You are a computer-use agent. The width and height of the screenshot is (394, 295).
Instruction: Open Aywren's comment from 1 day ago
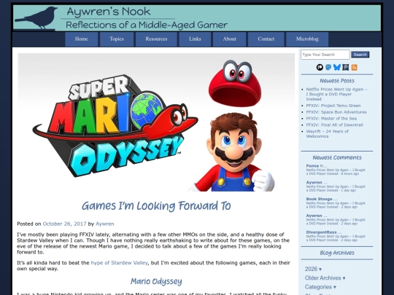coord(336,186)
